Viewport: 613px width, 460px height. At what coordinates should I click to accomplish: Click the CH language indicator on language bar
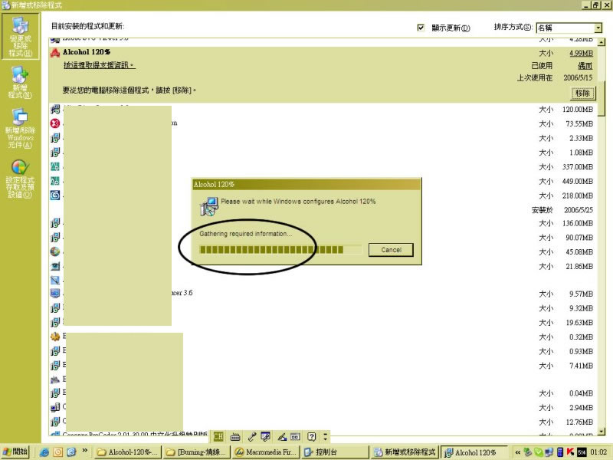[218, 436]
